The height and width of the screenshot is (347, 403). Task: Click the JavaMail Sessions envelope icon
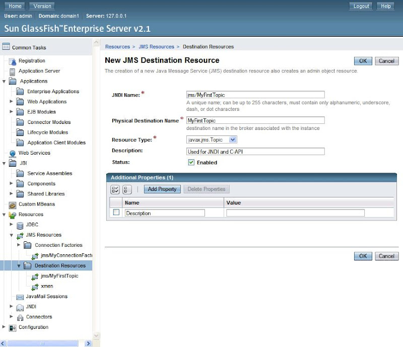pyautogui.click(x=20, y=297)
